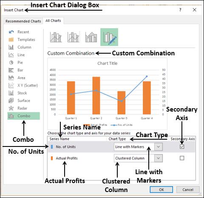Switch to the Recommended Charts tab
The height and width of the screenshot is (198, 204).
tap(23, 21)
